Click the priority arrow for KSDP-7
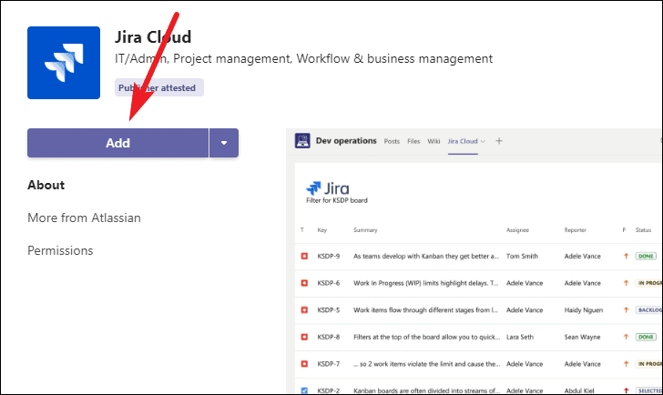Screen dimensions: 663x395 click(626, 364)
